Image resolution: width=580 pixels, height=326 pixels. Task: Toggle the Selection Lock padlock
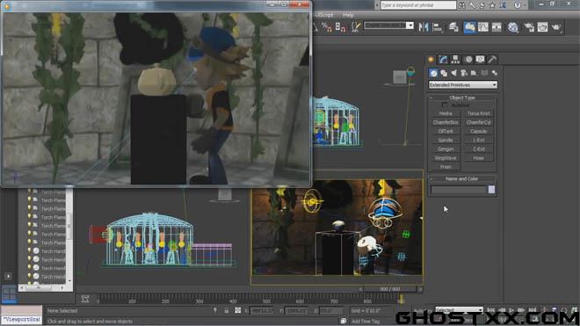point(227,311)
